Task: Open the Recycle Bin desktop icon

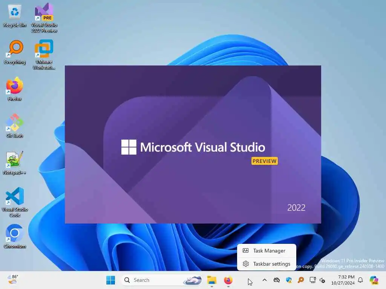Action: click(15, 16)
